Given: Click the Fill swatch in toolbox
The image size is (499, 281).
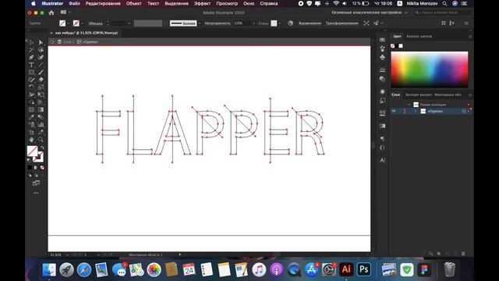Looking at the screenshot, I should (32, 151).
